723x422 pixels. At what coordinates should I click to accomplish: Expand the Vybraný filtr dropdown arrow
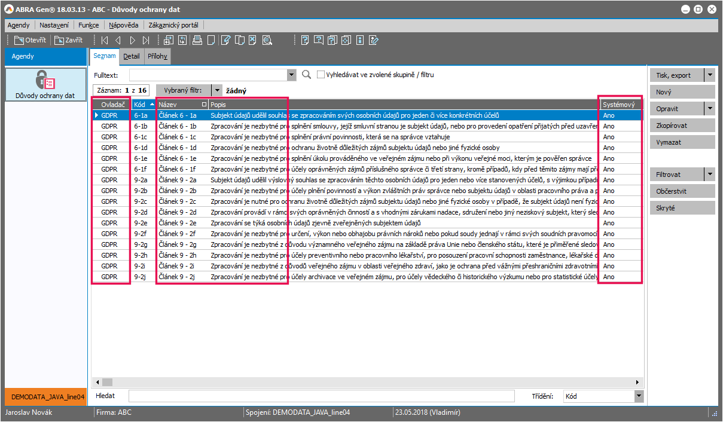[x=217, y=90]
